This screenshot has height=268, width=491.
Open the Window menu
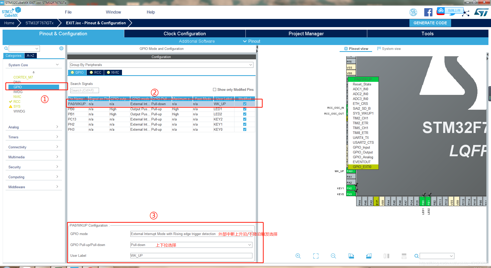tap(113, 12)
